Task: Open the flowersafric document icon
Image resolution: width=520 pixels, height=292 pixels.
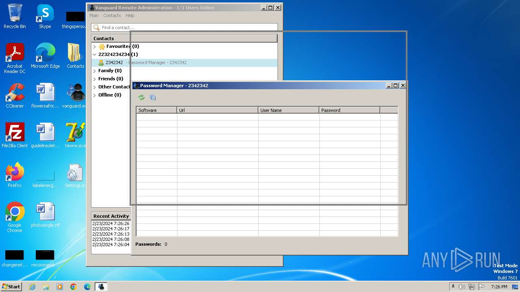Action: (45, 96)
